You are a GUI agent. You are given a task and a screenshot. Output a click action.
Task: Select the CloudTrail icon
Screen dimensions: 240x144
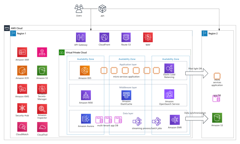pos(42,127)
